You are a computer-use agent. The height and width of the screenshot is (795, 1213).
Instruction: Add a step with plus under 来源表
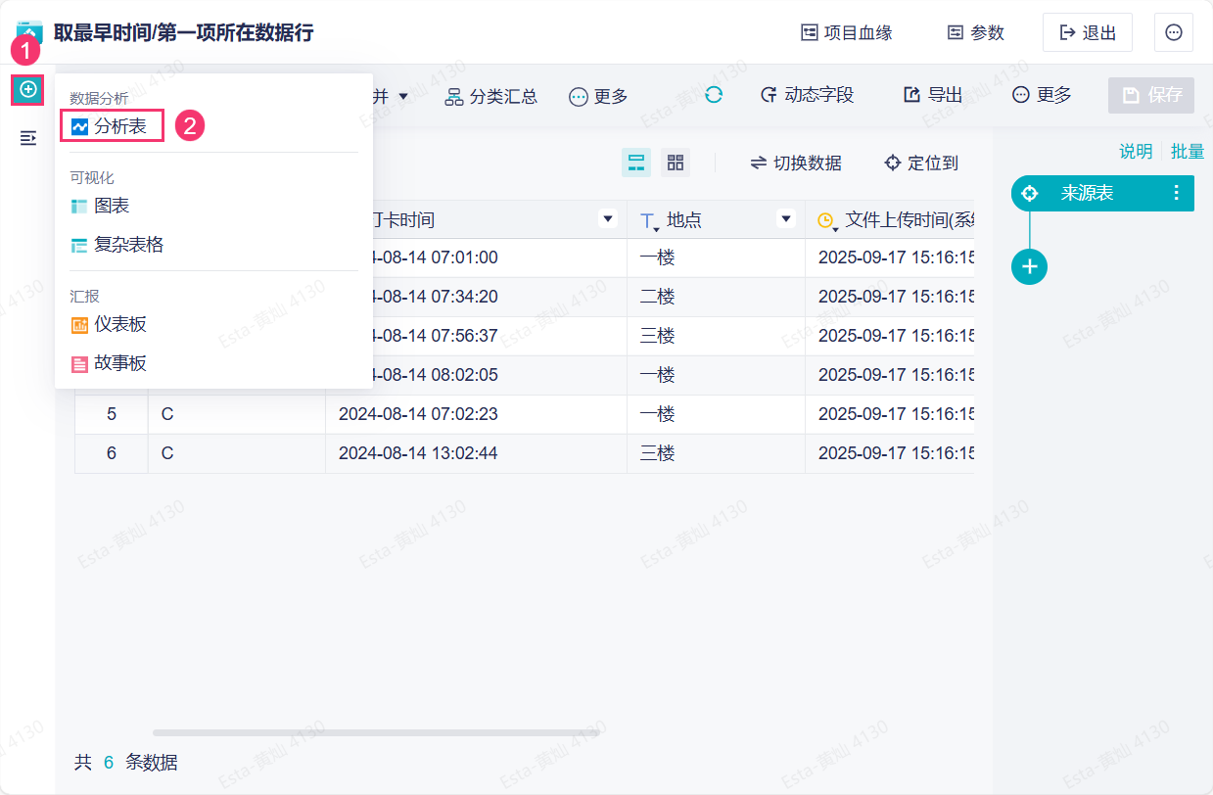point(1029,266)
